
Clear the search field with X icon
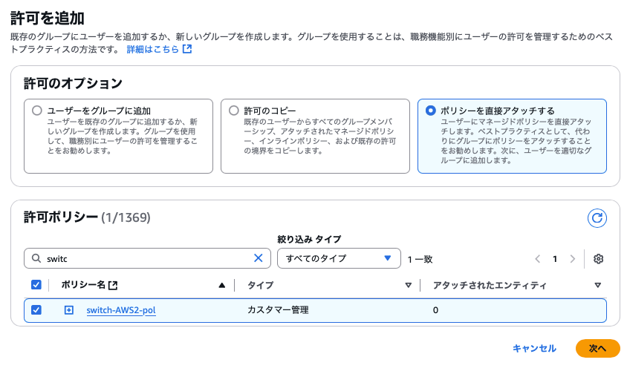(259, 258)
